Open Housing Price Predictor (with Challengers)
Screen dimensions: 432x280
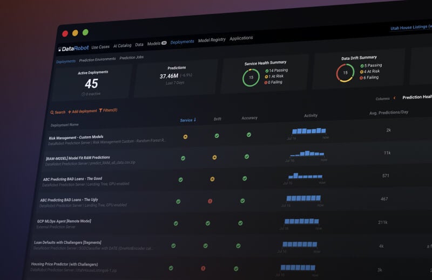(64, 264)
